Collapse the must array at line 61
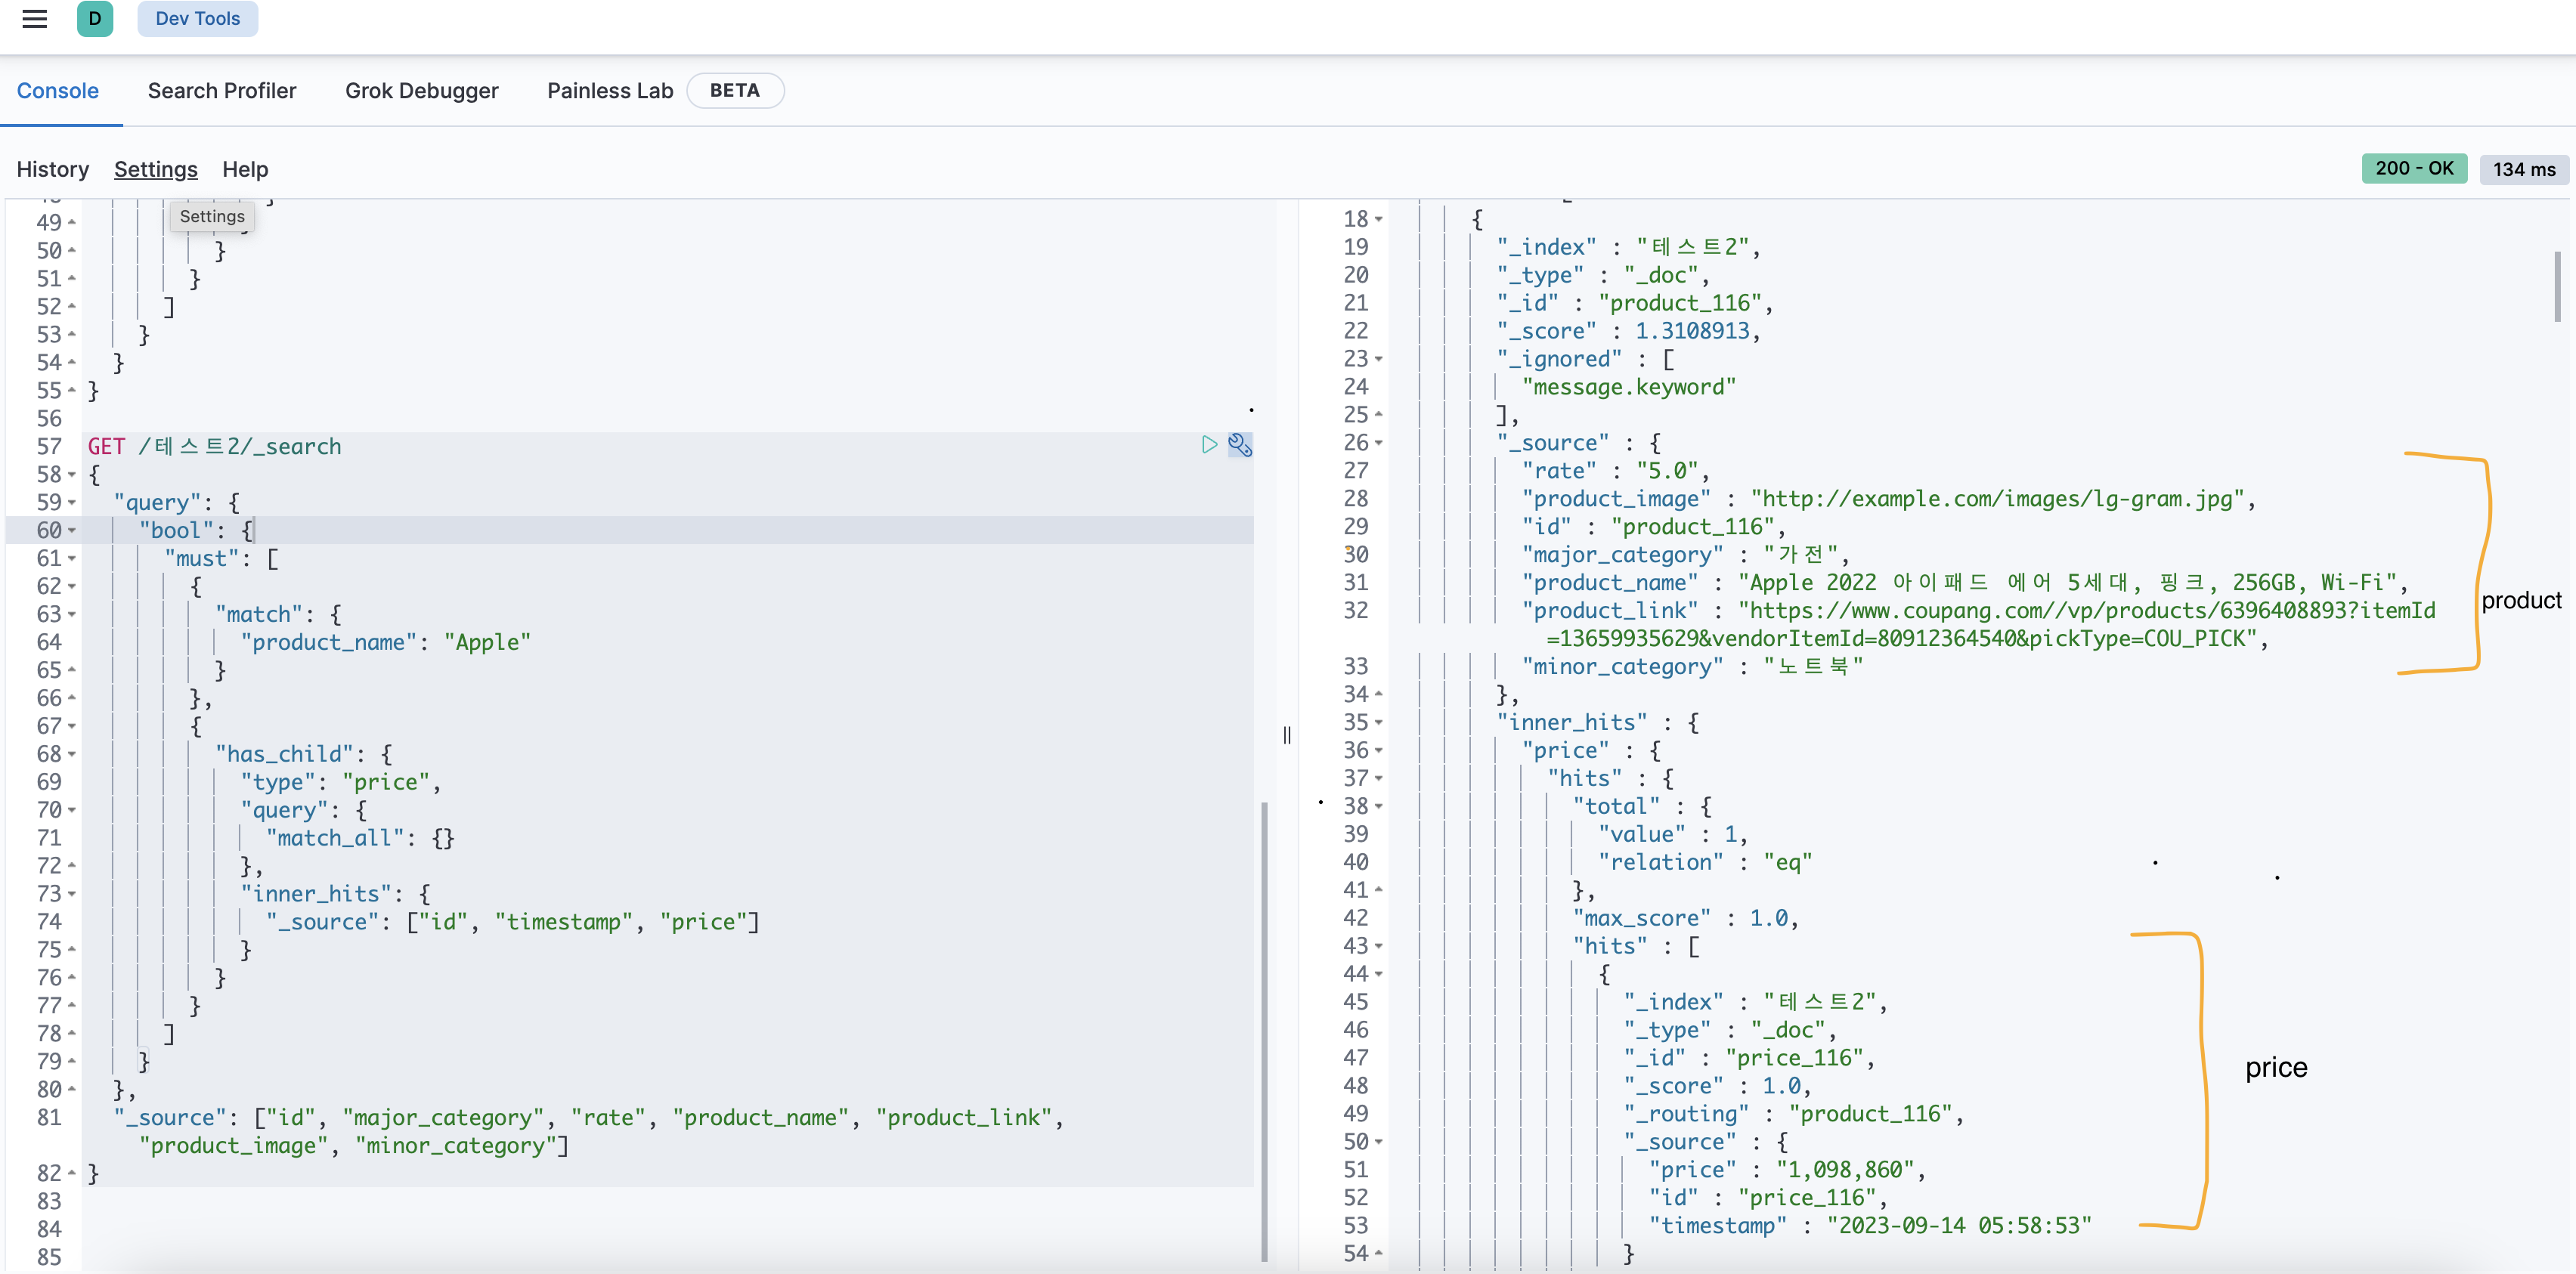Screen dimensions: 2576x1274 point(72,559)
